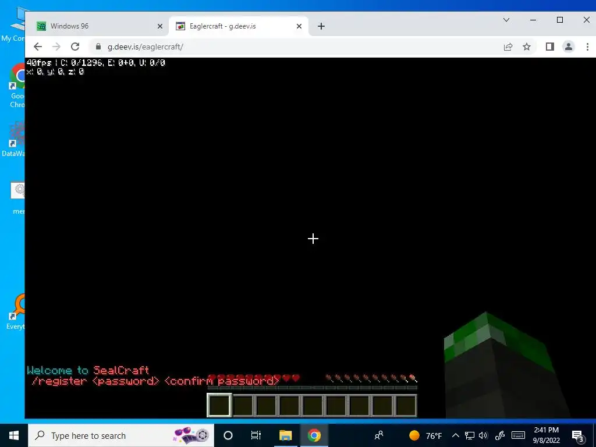596x447 pixels.
Task: Open Task View on taskbar
Action: (x=256, y=435)
